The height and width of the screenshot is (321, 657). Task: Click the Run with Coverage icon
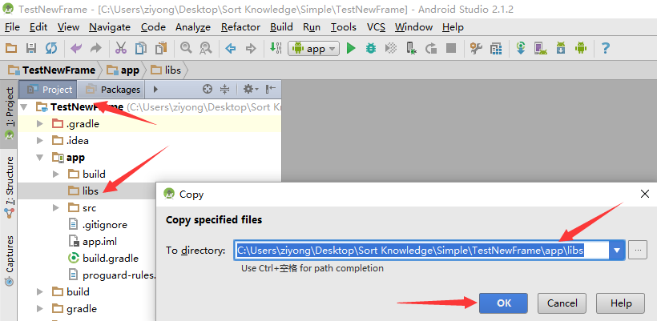390,49
